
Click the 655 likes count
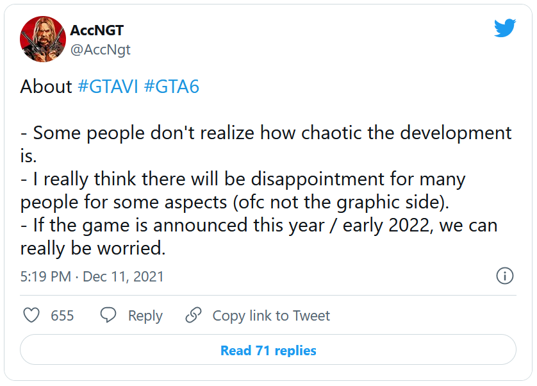[62, 315]
